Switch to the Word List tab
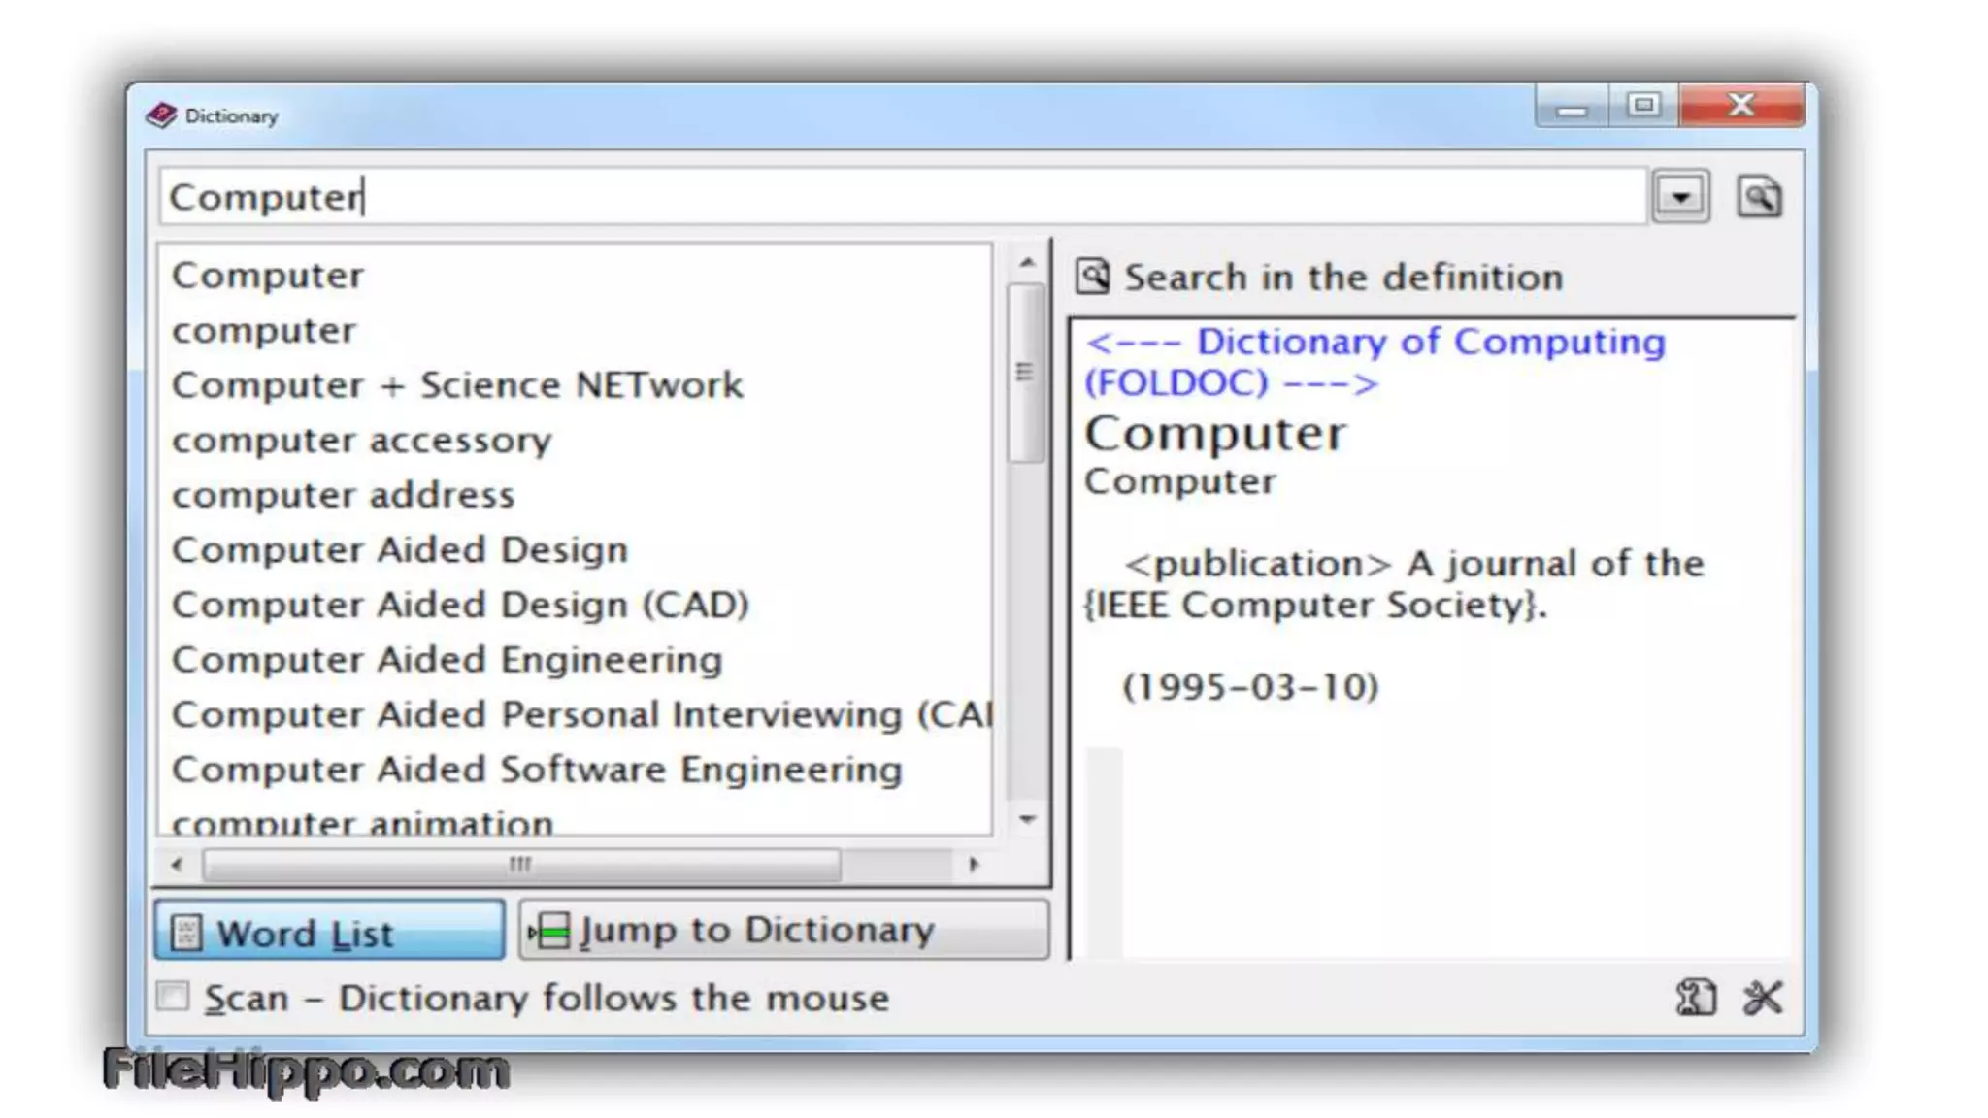Image resolution: width=1988 pixels, height=1118 pixels. point(329,932)
